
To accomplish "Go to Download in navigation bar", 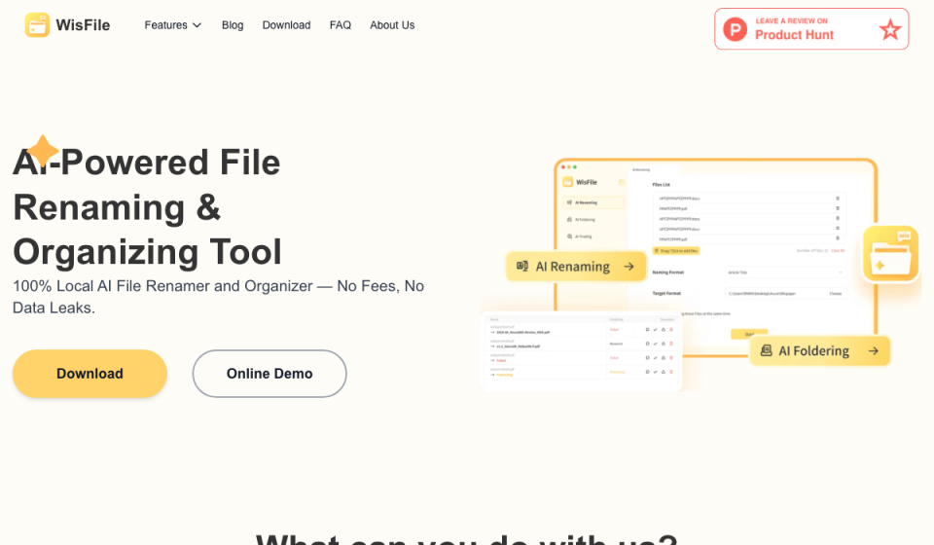I will pos(286,25).
